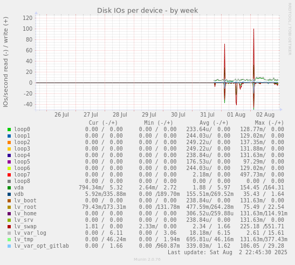Click the lv_var_log light gray legend swatch
This screenshot has height=265, width=295.
[x=9, y=233]
